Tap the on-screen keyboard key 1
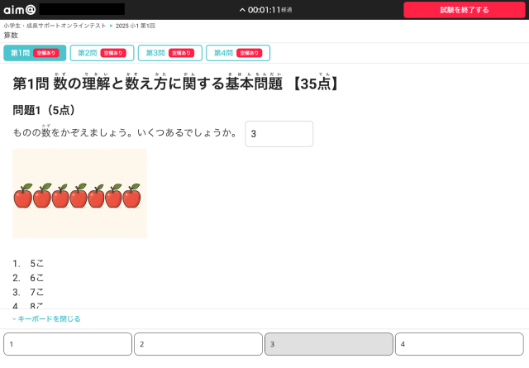Image resolution: width=529 pixels, height=368 pixels. click(x=68, y=344)
